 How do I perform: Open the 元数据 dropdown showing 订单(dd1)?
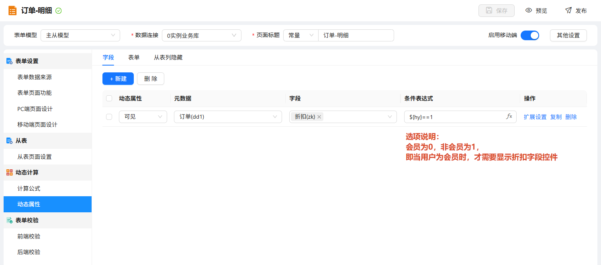[228, 117]
